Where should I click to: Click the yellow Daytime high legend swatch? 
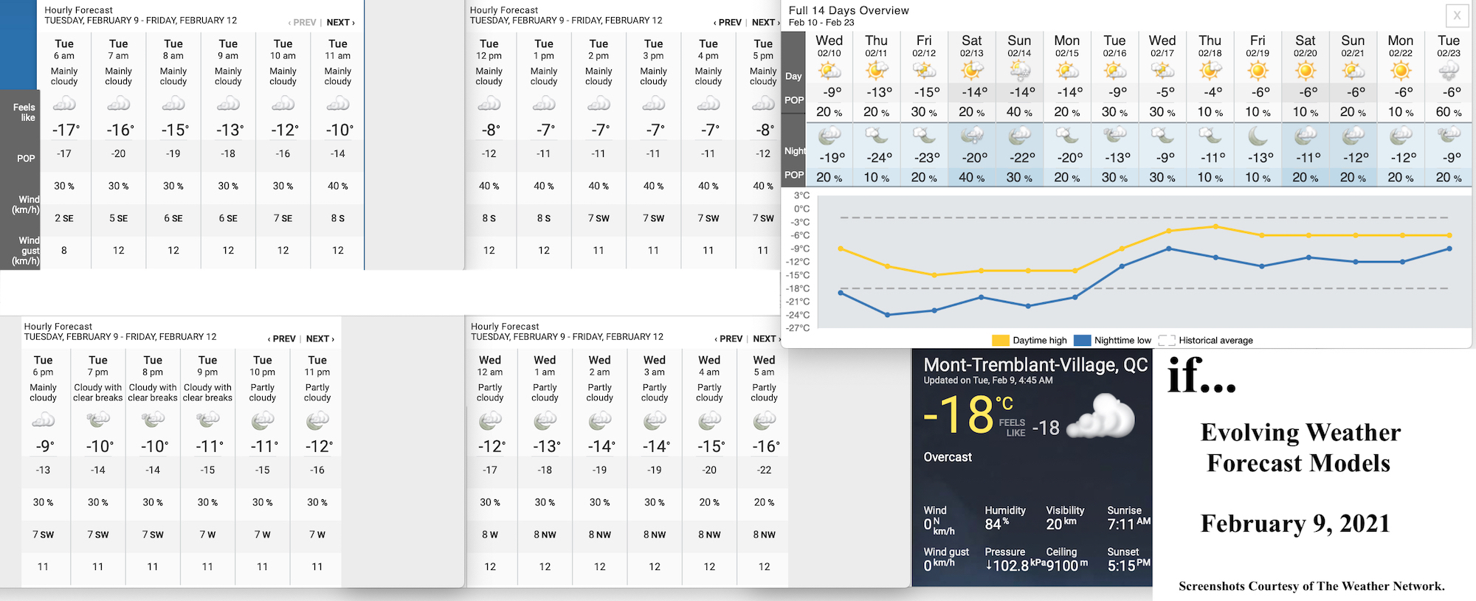pos(1001,340)
